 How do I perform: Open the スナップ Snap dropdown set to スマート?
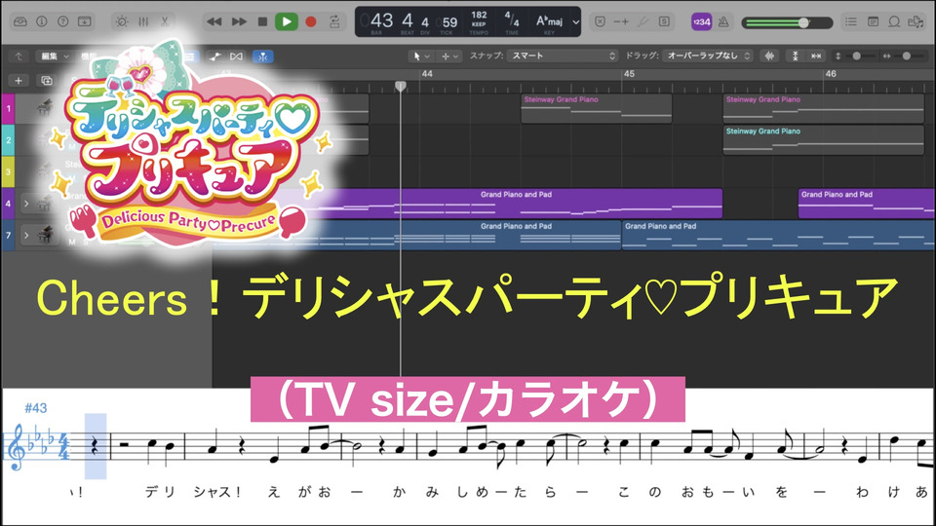point(563,56)
